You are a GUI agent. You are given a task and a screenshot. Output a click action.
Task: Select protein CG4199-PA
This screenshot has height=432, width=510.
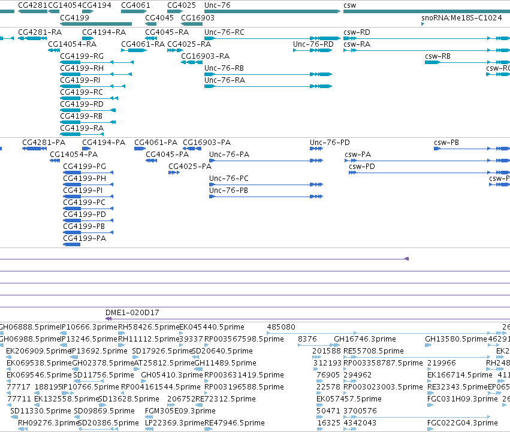click(85, 238)
